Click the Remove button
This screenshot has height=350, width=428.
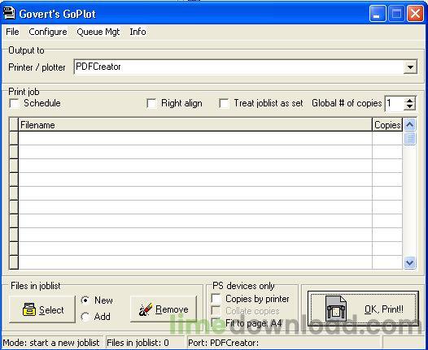pyautogui.click(x=164, y=309)
